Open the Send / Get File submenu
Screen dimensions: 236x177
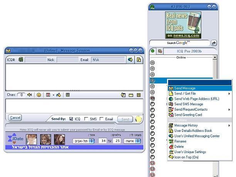[x=200, y=94]
